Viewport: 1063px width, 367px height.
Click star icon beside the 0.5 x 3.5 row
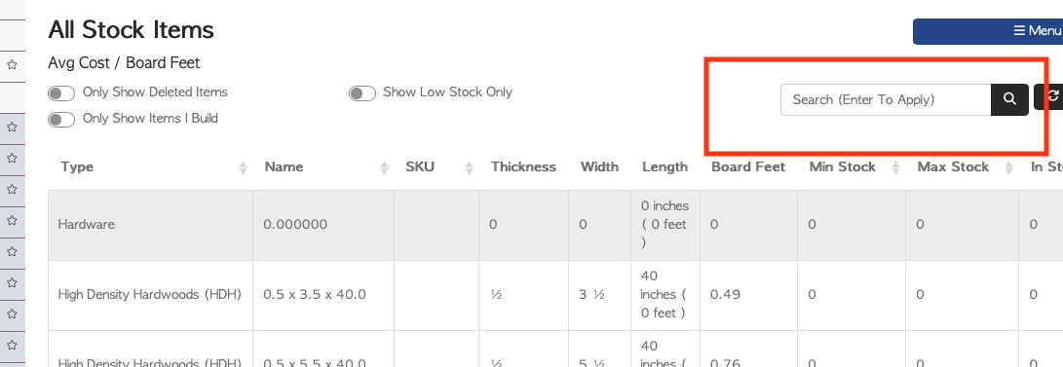pyautogui.click(x=13, y=283)
